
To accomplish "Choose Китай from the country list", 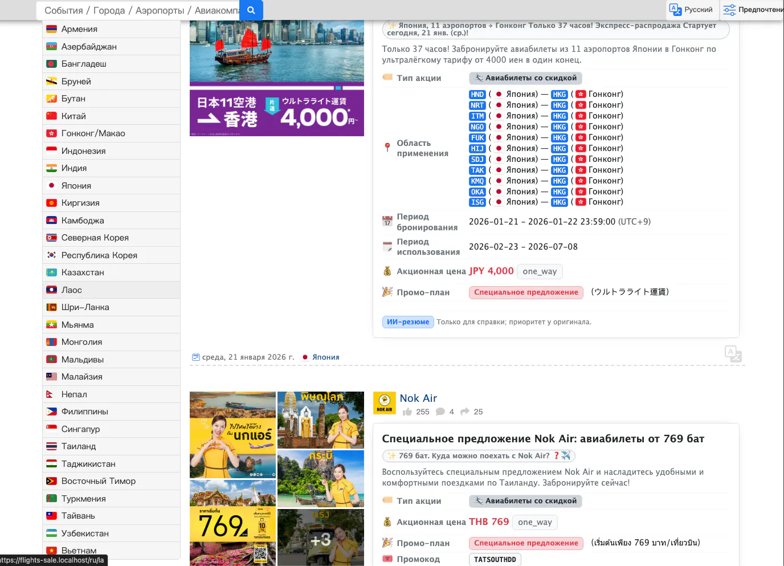I will pos(112,116).
